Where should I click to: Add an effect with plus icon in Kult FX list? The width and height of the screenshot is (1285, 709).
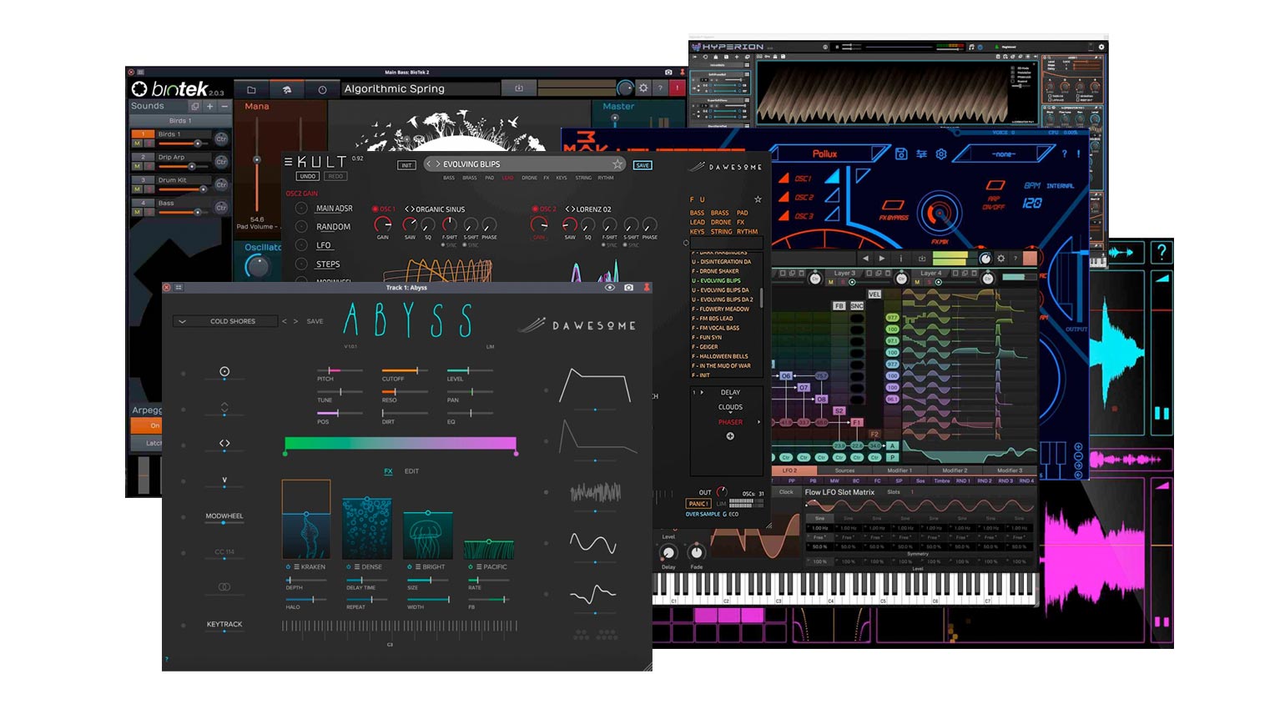[x=730, y=436]
